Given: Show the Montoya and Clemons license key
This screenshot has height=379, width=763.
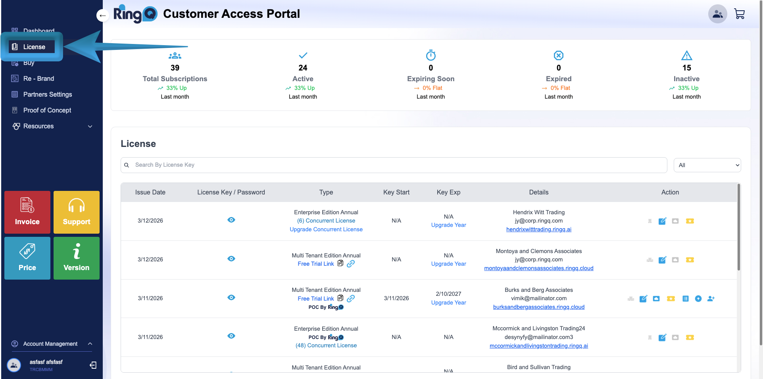Looking at the screenshot, I should click(231, 259).
